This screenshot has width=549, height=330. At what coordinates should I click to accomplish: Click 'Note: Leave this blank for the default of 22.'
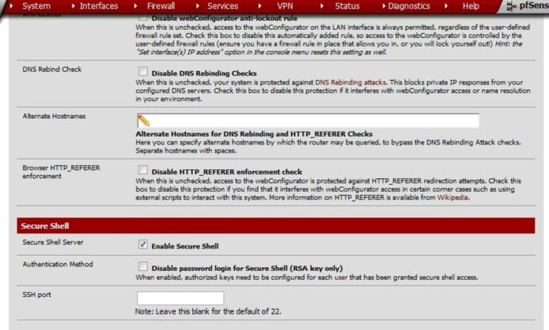coord(208,311)
